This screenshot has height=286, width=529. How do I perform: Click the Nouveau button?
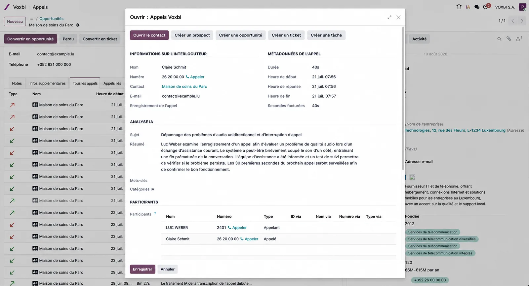[x=15, y=21]
